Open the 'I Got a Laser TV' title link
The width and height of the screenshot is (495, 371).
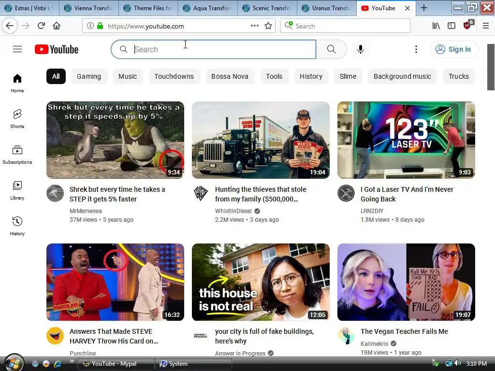click(407, 194)
